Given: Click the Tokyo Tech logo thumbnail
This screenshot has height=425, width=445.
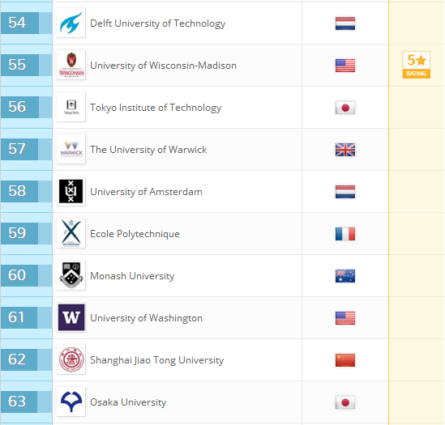Looking at the screenshot, I should tap(71, 107).
